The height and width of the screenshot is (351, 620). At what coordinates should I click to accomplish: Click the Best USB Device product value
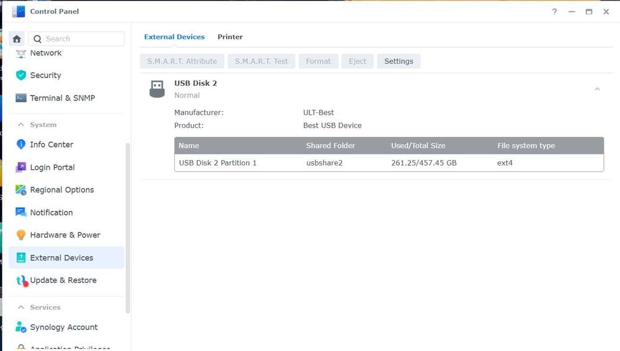coord(332,125)
